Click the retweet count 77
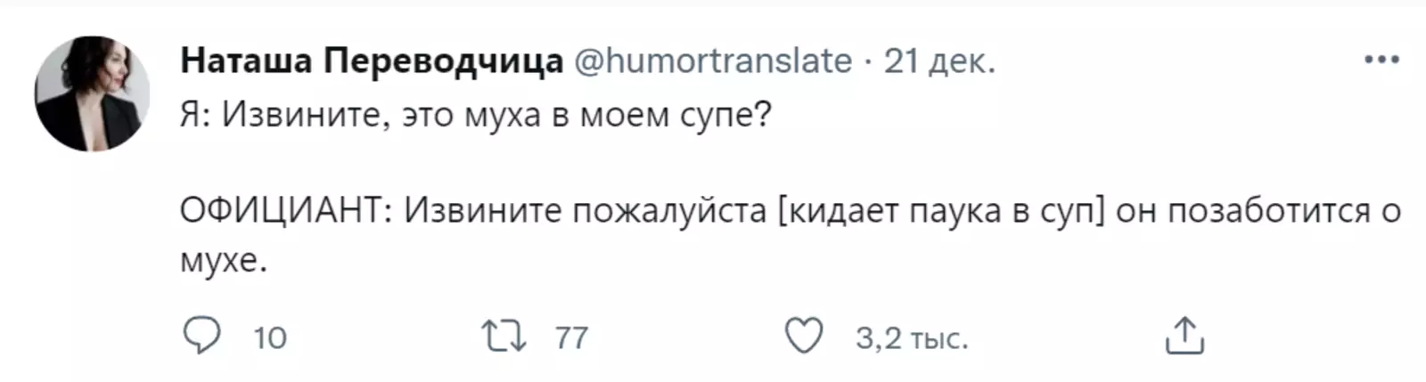 (x=571, y=338)
